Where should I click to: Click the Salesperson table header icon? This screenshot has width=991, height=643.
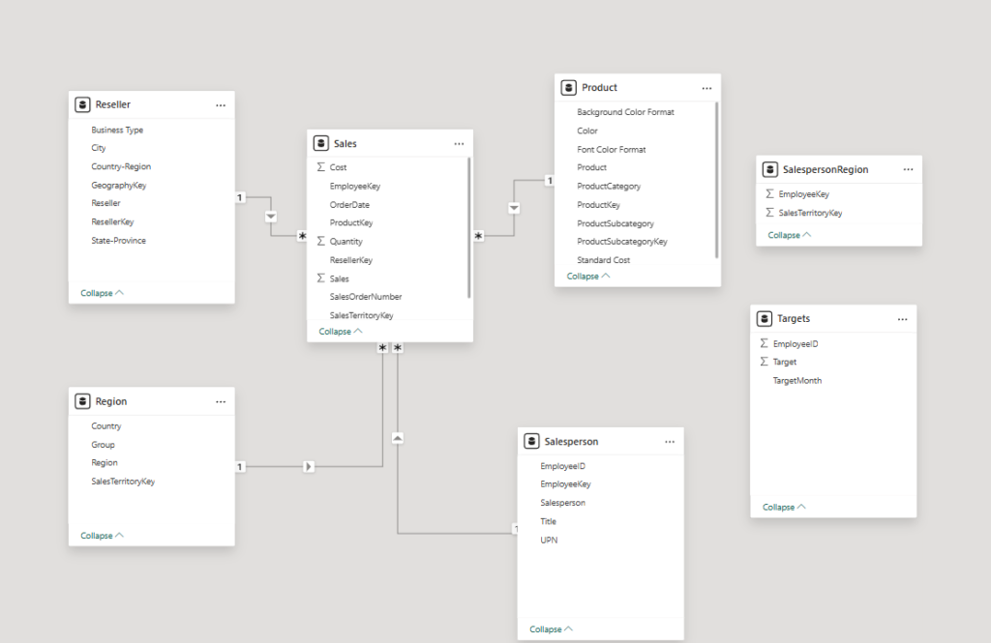[531, 442]
